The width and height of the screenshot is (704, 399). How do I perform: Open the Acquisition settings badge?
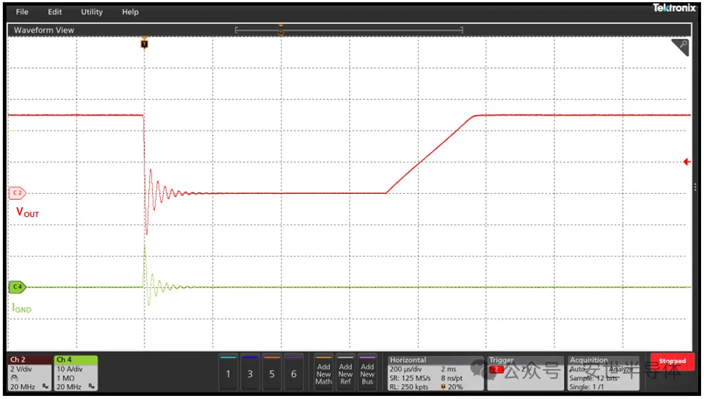(x=603, y=373)
